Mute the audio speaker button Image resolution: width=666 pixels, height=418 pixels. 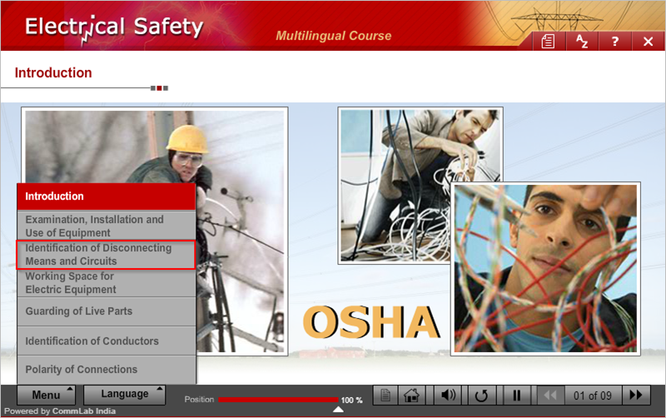coord(450,395)
